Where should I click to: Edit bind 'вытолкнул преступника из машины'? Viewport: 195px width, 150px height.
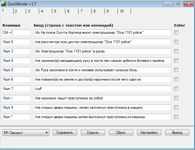(x=102, y=117)
